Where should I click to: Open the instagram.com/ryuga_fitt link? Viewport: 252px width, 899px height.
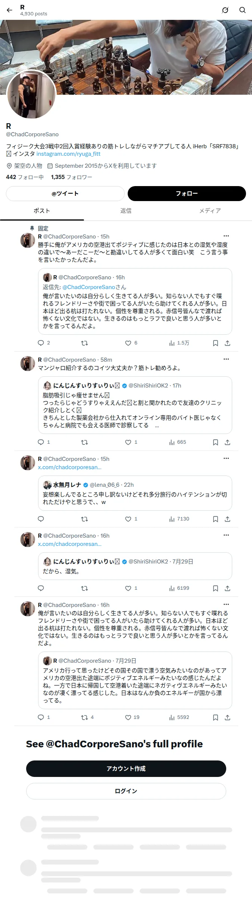68,154
